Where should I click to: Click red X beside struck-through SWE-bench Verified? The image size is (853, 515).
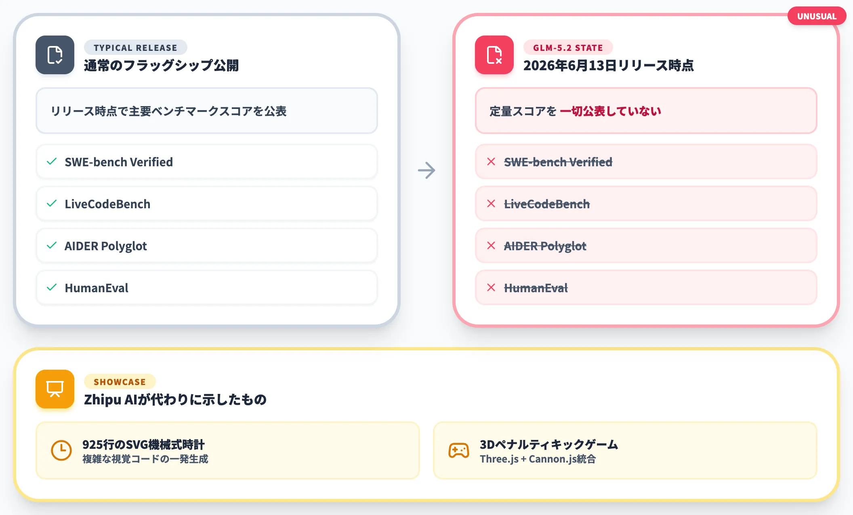491,161
